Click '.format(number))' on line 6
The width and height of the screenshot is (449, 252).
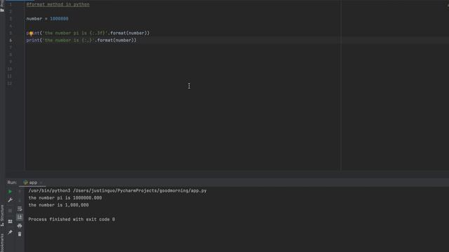(116, 41)
